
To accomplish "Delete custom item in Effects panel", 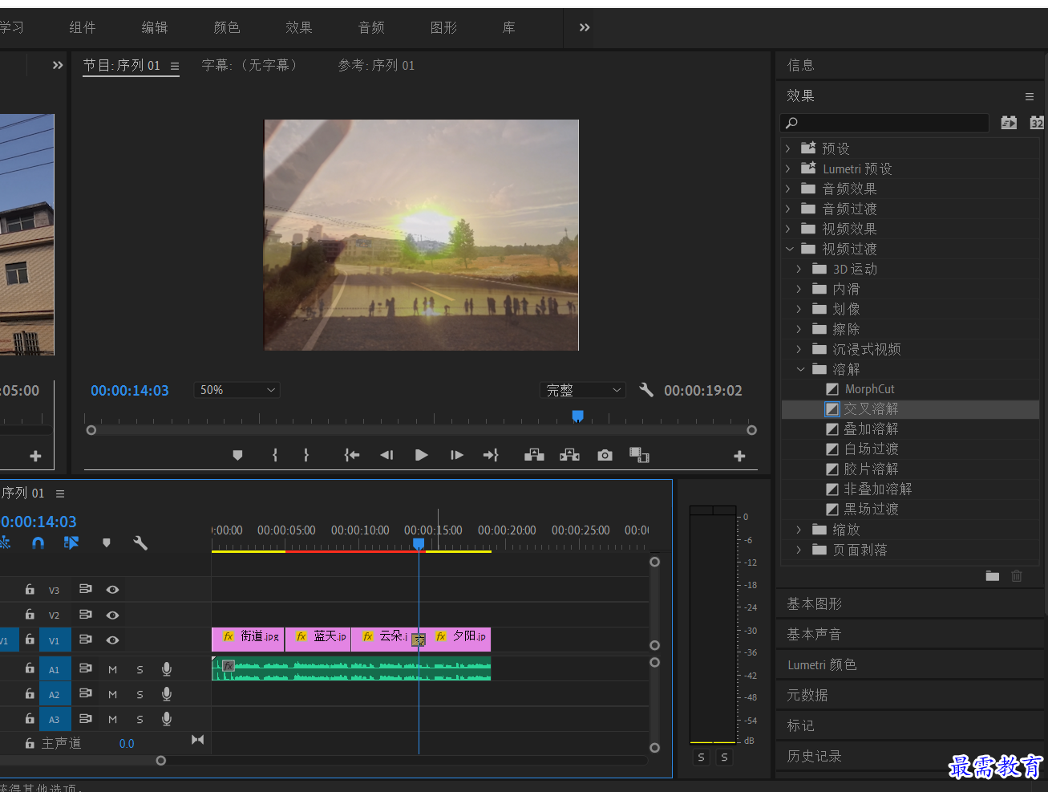I will 1017,576.
